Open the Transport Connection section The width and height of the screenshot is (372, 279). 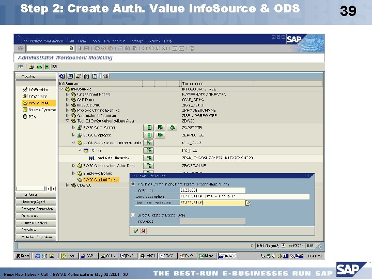click(x=36, y=209)
